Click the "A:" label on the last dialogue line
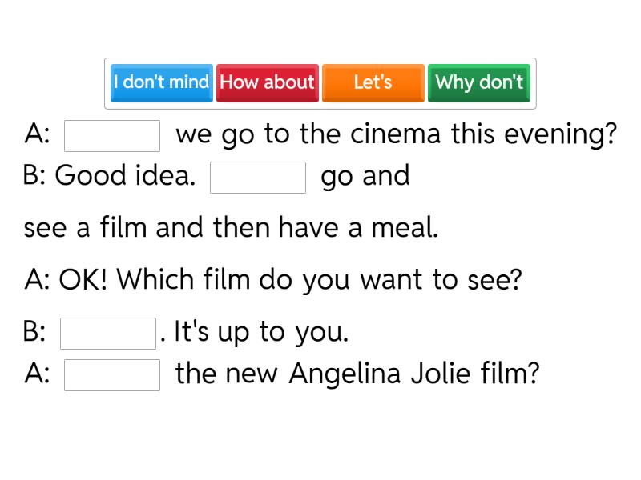Viewport: 641px width, 480px height. 37,374
